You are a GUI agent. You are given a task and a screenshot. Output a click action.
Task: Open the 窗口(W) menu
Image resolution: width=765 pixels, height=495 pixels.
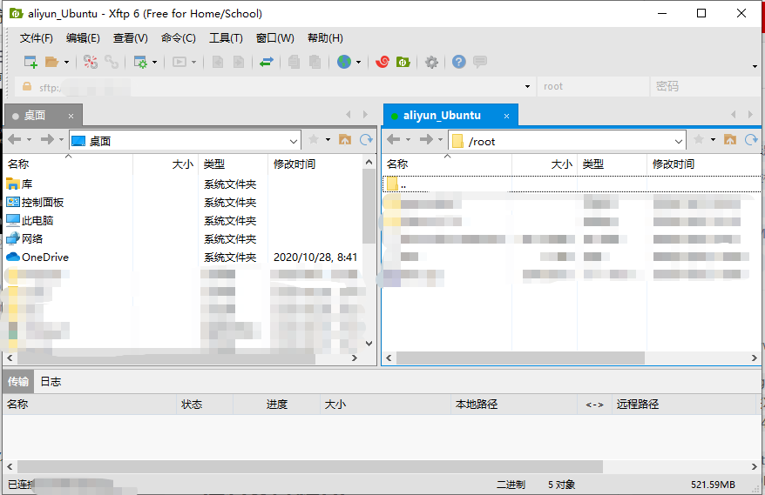pos(274,38)
